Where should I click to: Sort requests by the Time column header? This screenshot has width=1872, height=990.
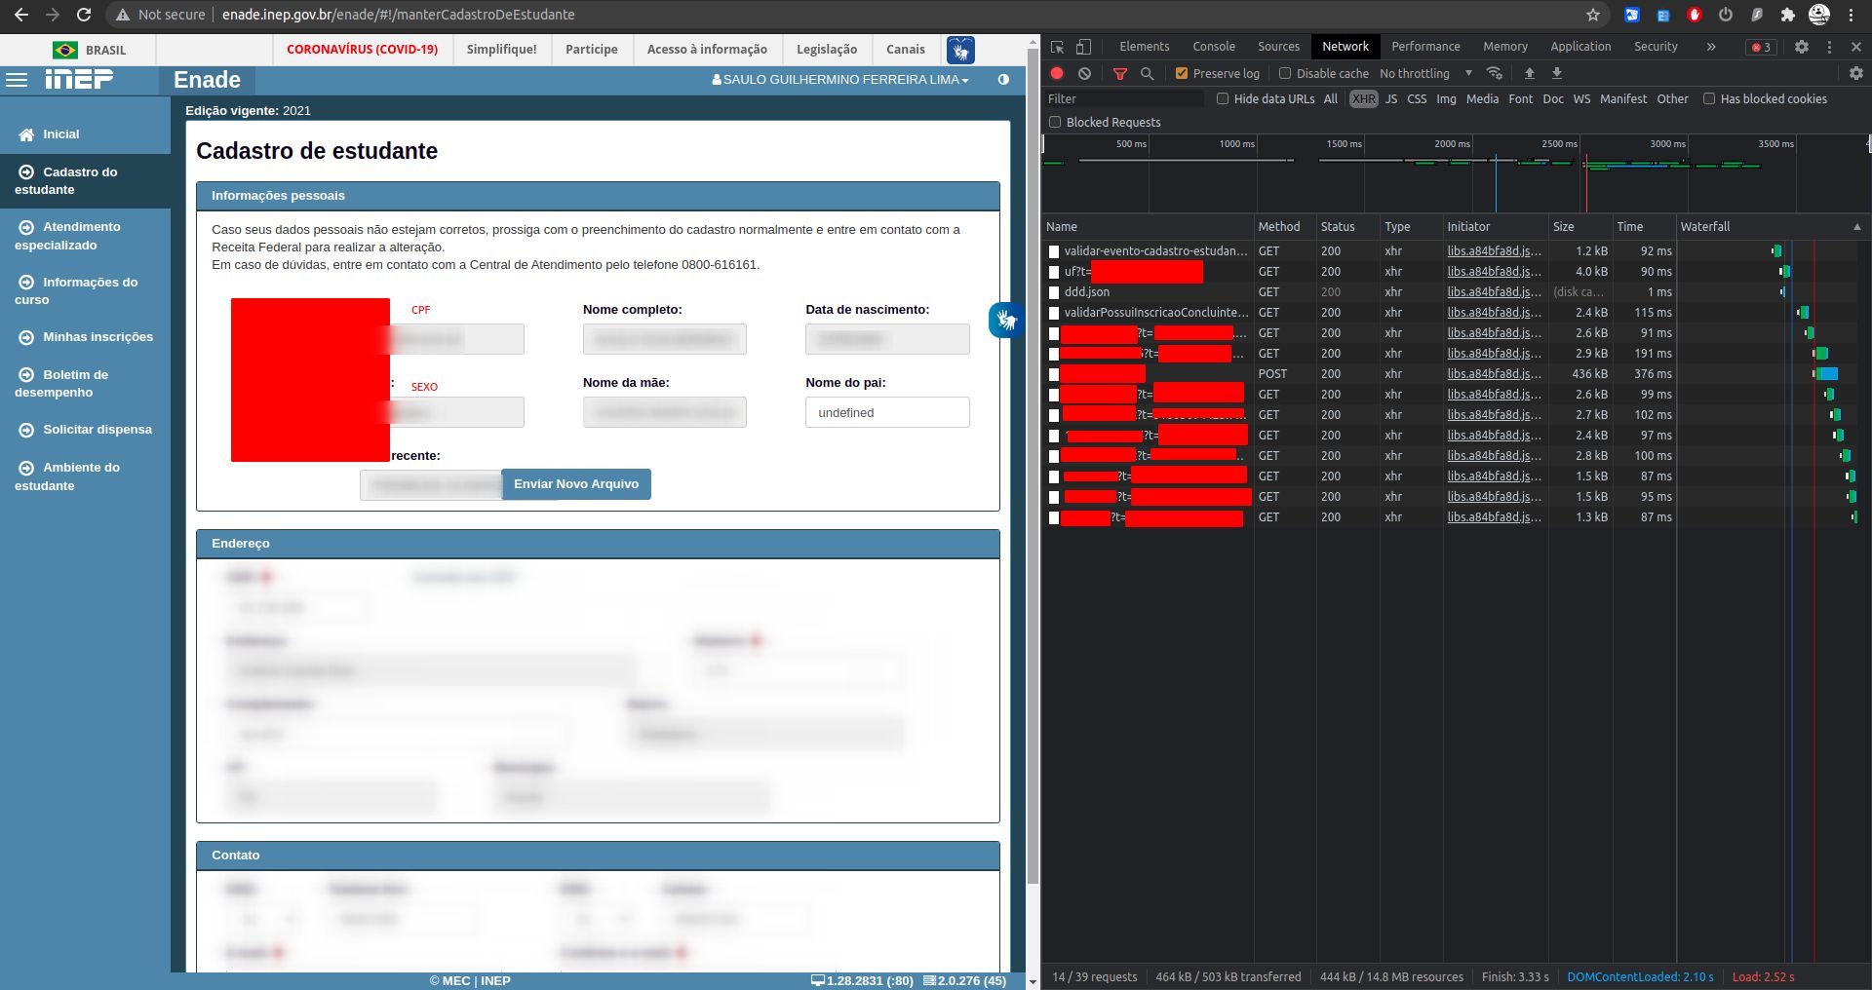[1644, 226]
